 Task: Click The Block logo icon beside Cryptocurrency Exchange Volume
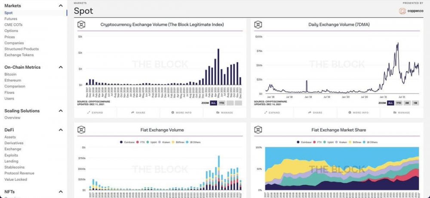tap(81, 24)
